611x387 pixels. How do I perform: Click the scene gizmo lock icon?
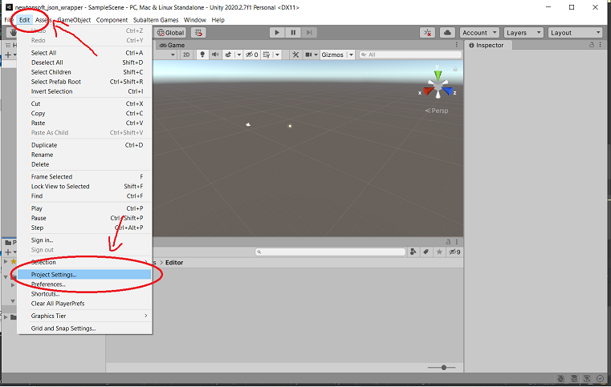[454, 69]
